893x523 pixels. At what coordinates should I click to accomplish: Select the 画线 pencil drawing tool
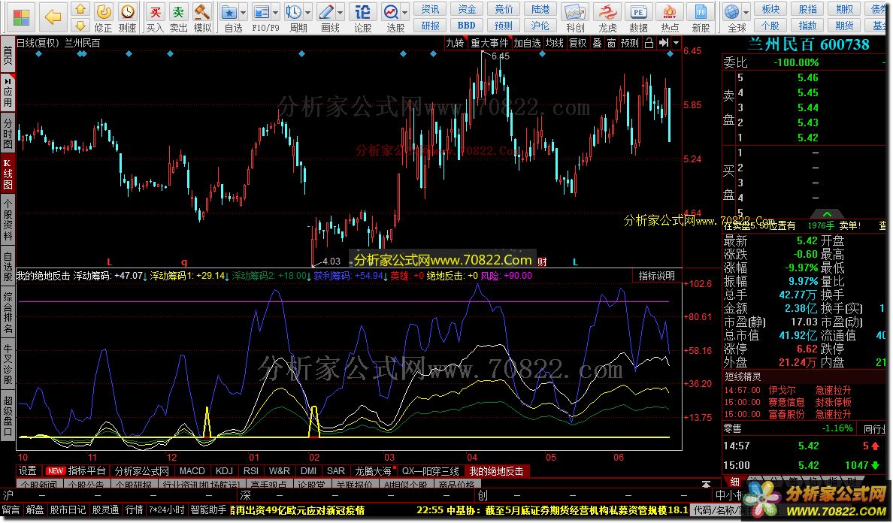tap(326, 11)
